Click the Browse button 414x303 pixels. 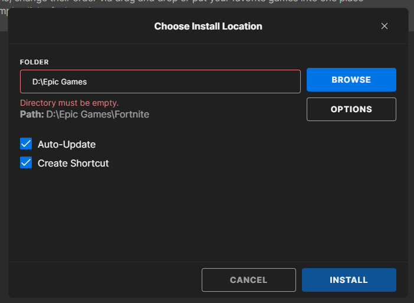[x=351, y=80]
